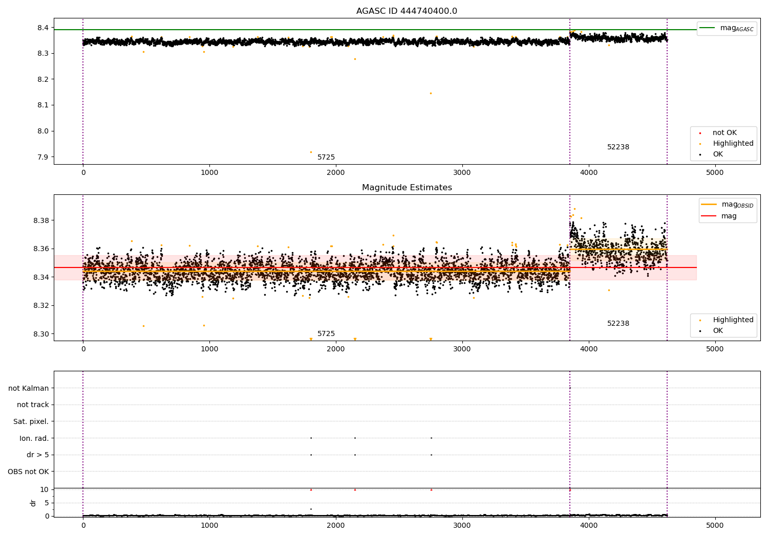
Task: Click 'OK' legend entry in Magnitude Estimates plot
Action: point(718,331)
